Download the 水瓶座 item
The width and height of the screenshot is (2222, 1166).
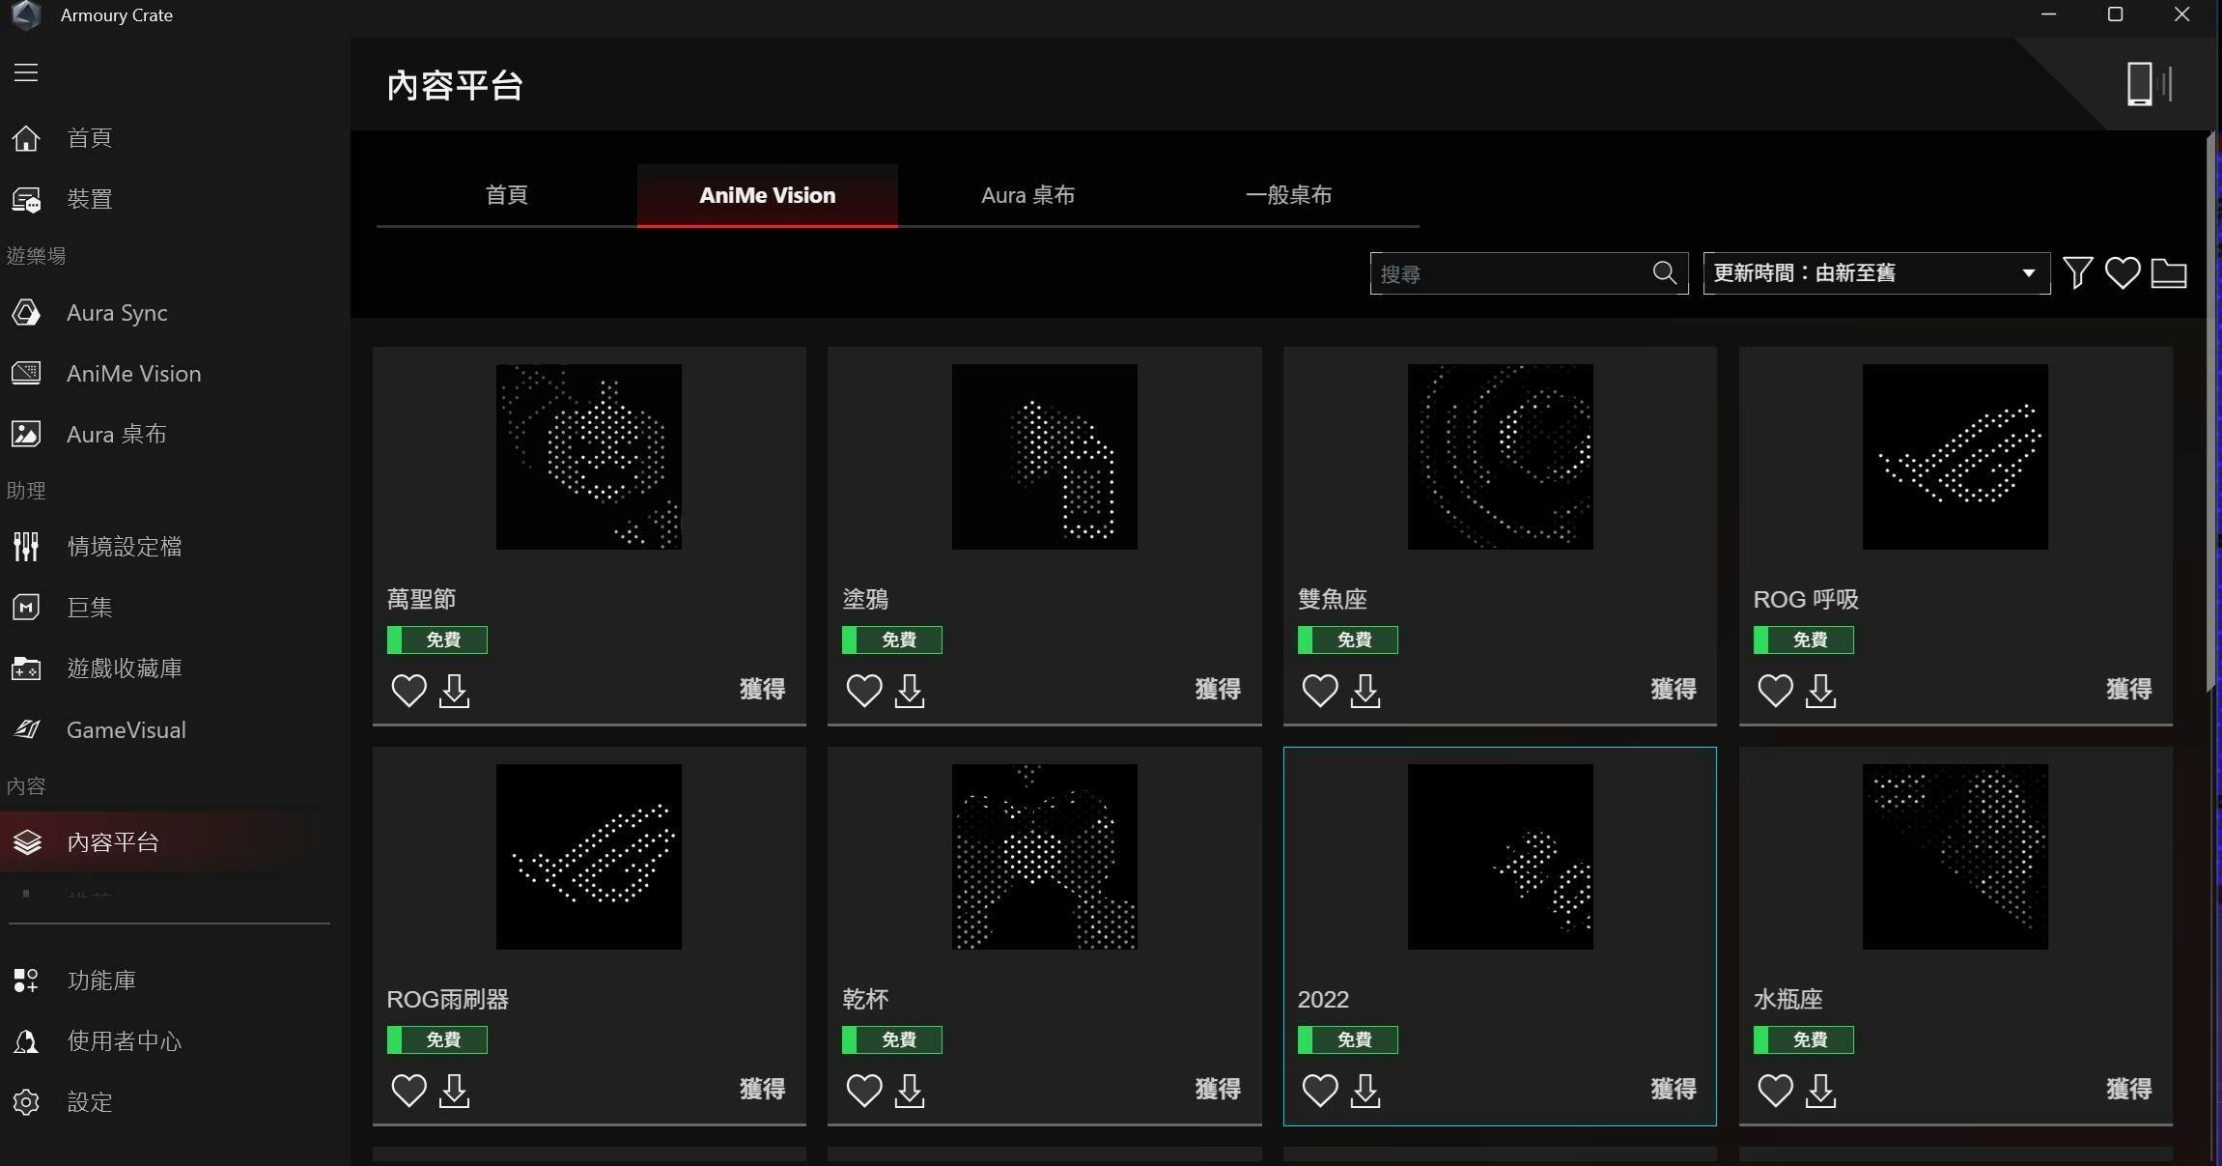[x=1821, y=1091]
